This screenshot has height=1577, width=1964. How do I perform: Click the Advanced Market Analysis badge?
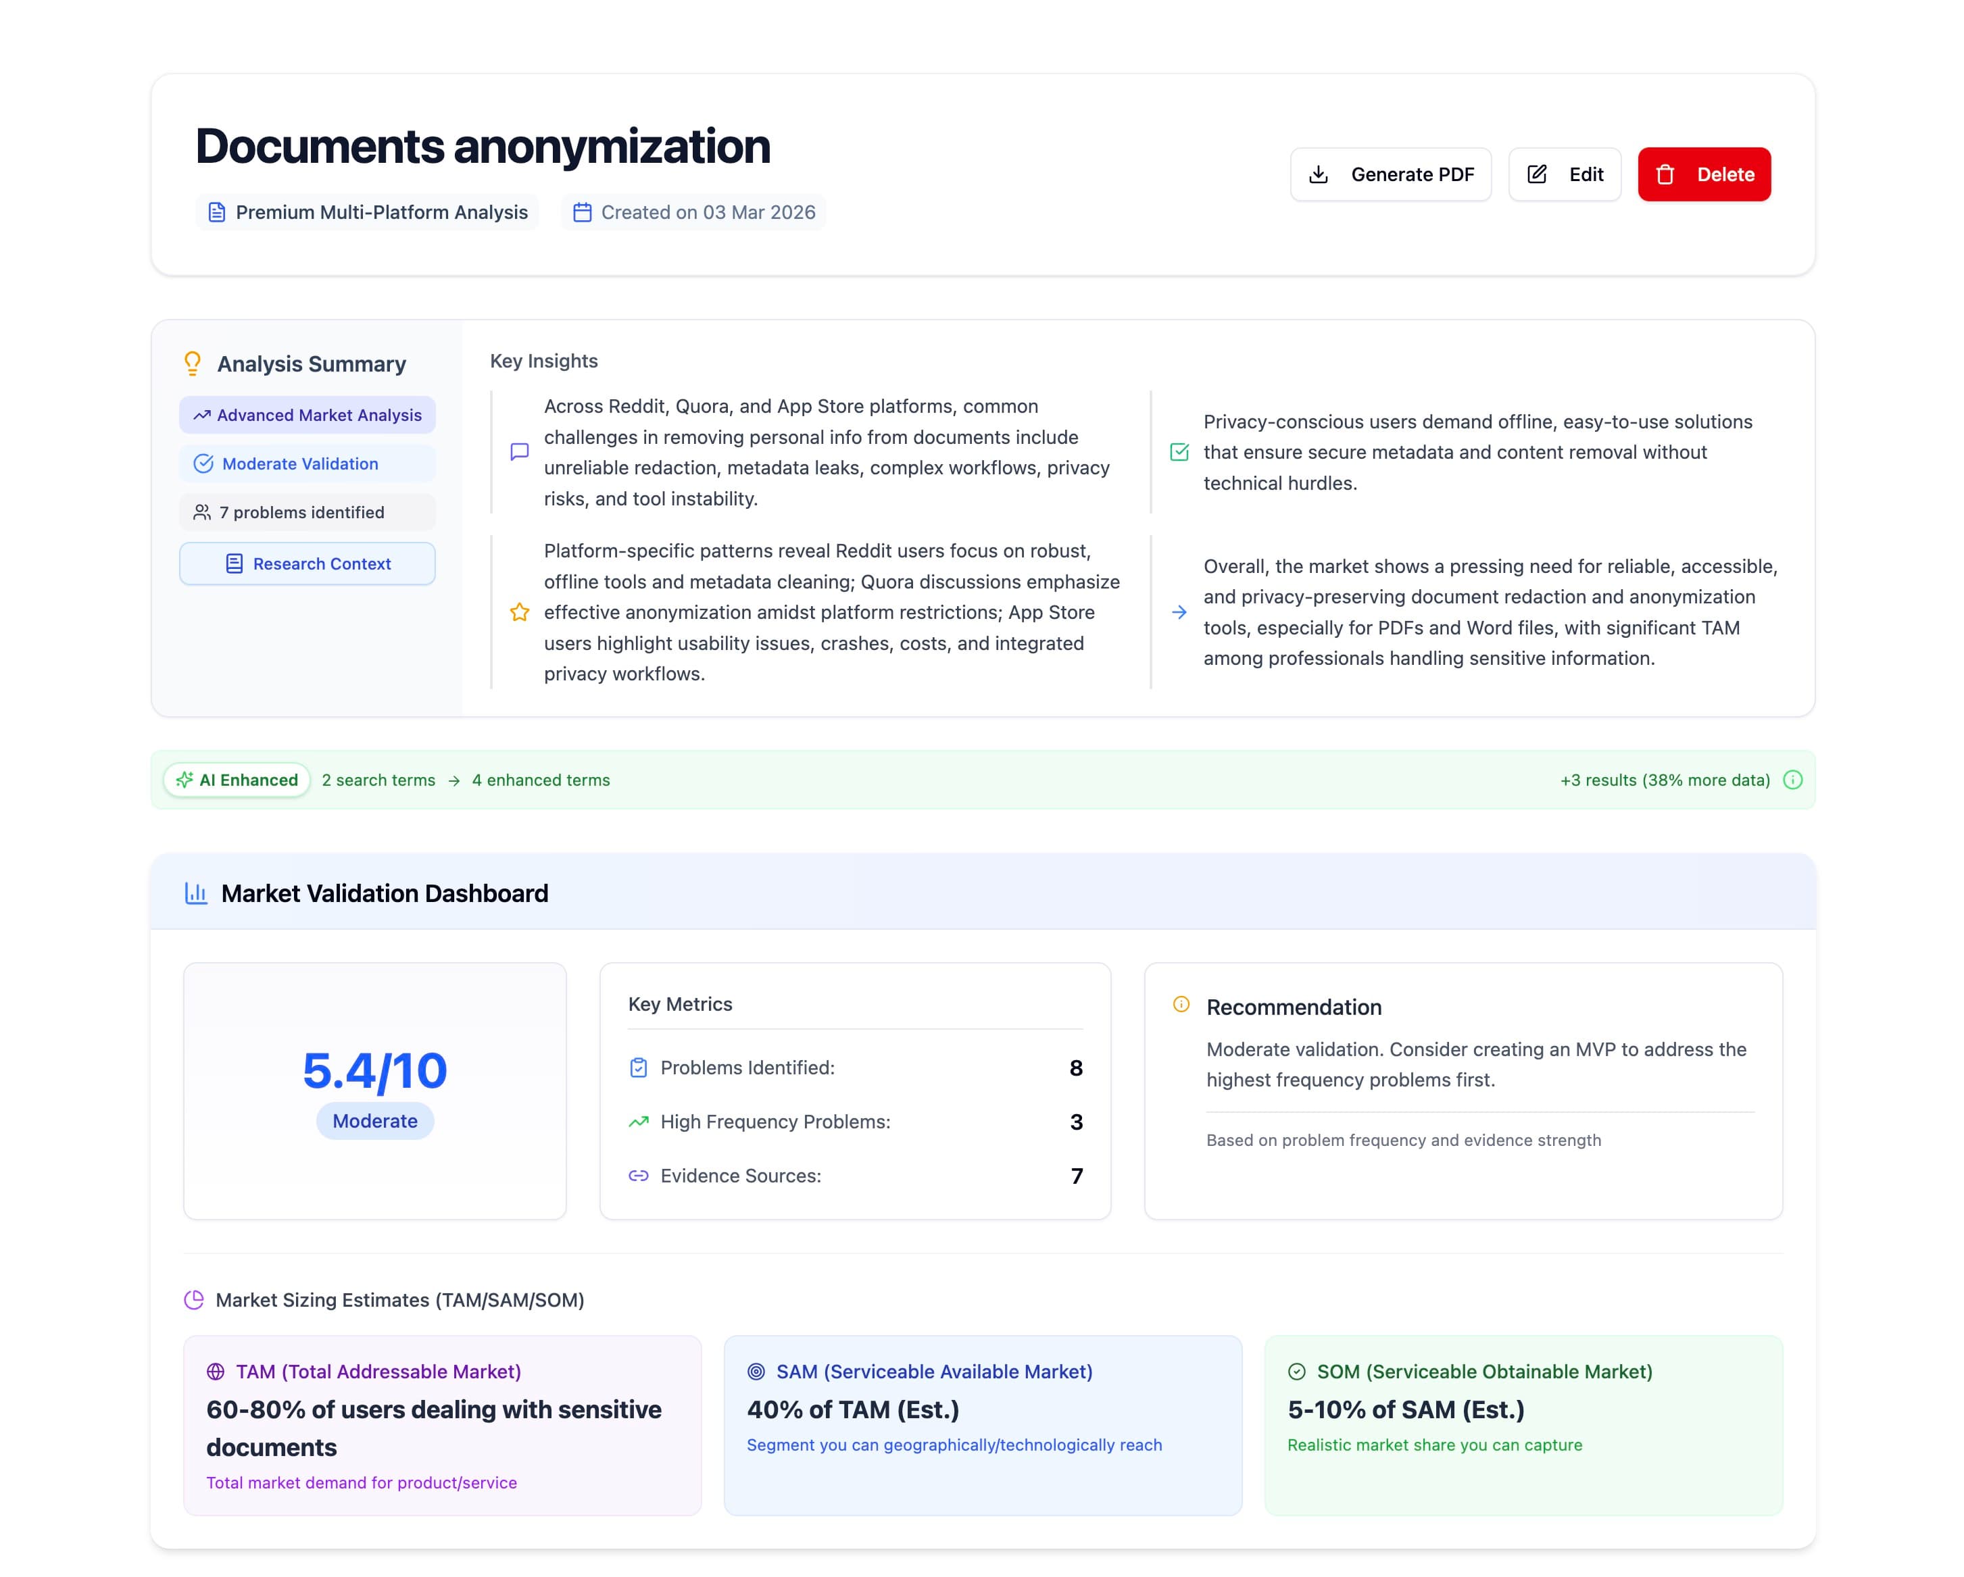click(x=307, y=415)
